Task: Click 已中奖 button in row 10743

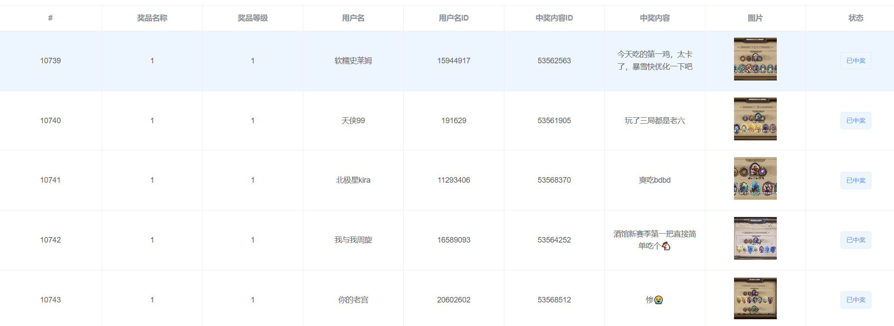Action: click(x=856, y=300)
